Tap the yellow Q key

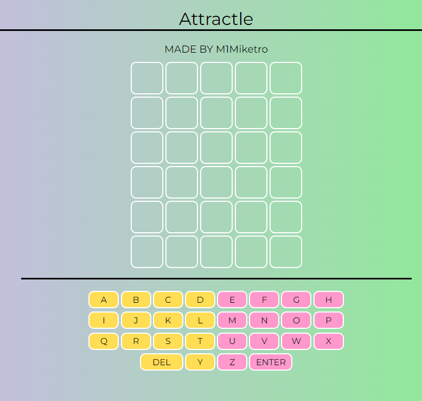tap(104, 341)
